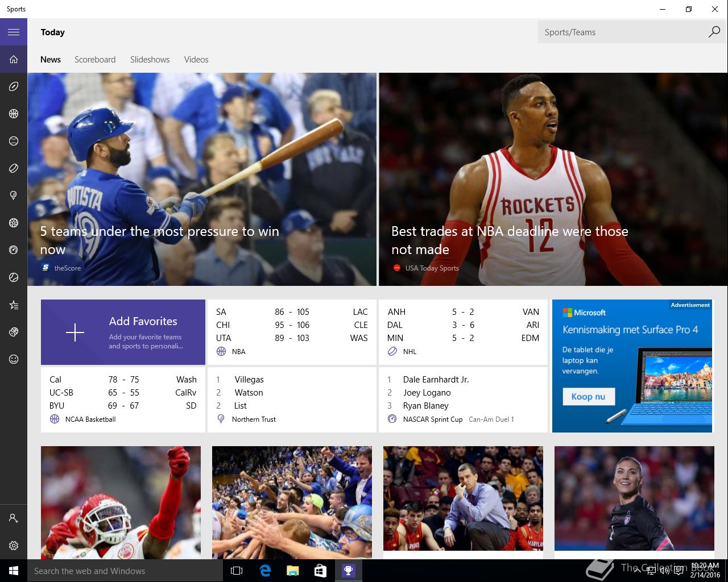The image size is (728, 582).
Task: Click the plus icon on Add Favorites
Action: (x=75, y=332)
